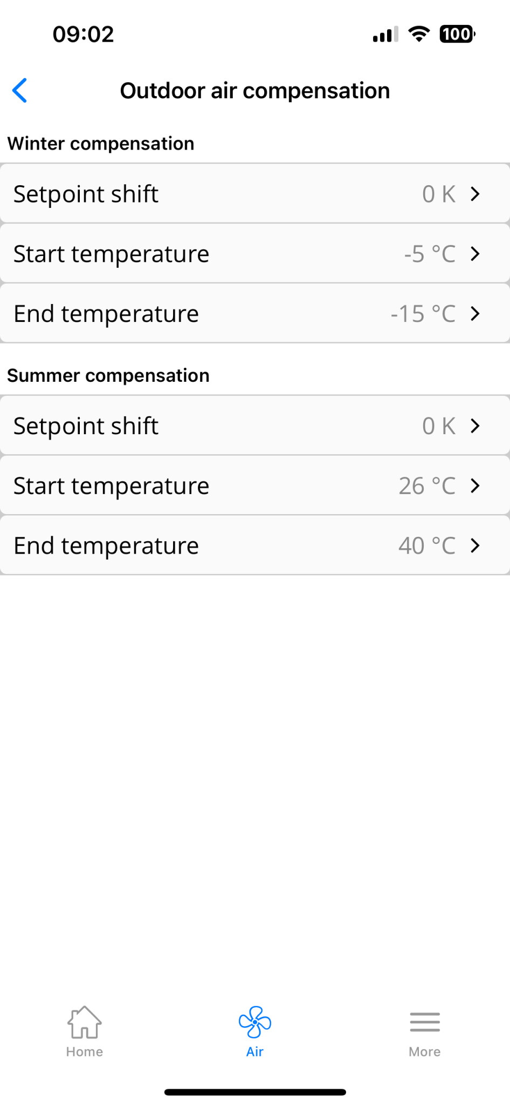Expand winter Start temperature chevron
Viewport: 510px width, 1106px height.
pos(475,254)
